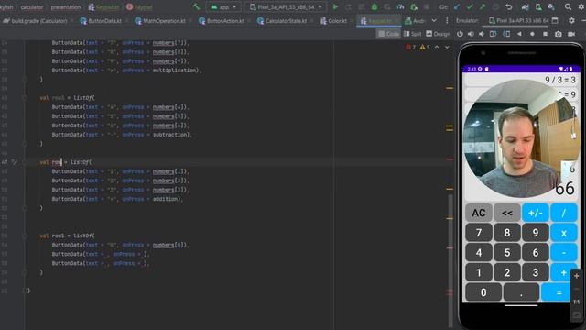Image resolution: width=586 pixels, height=330 pixels.
Task: Click the undo rollback arrow icon
Action: point(509,6)
